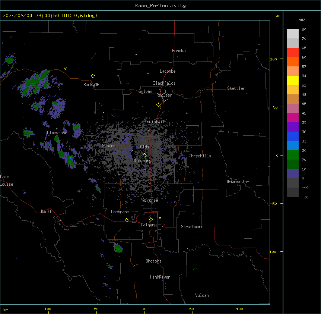This screenshot has height=314, width=321.
Task: Click the Airdrie city label
Action: [x=150, y=200]
